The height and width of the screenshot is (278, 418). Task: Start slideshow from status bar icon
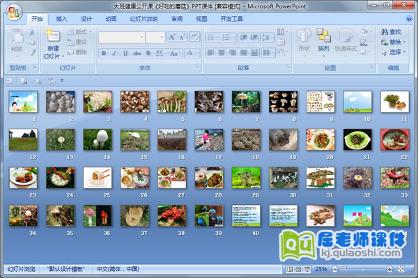point(307,269)
